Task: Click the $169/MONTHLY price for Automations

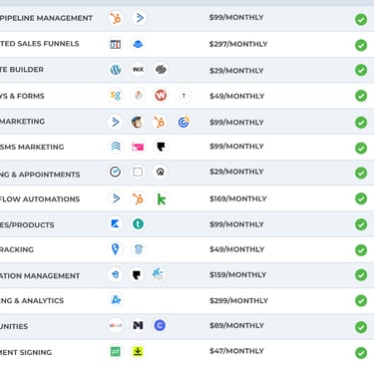Action: pyautogui.click(x=238, y=198)
